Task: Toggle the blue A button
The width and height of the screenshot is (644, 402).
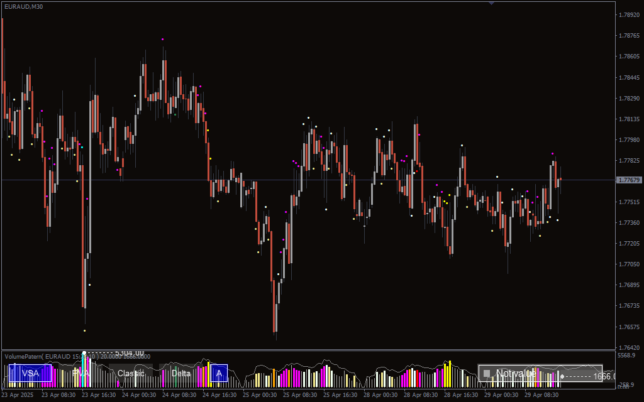Action: tap(219, 373)
